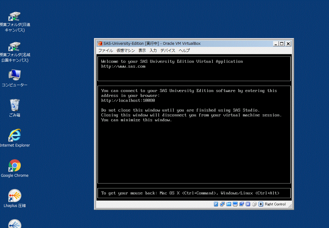The height and width of the screenshot is (228, 329).
Task: Select the cut-off desktop icon below Lhaplus 圧縮
Action: click(x=15, y=224)
